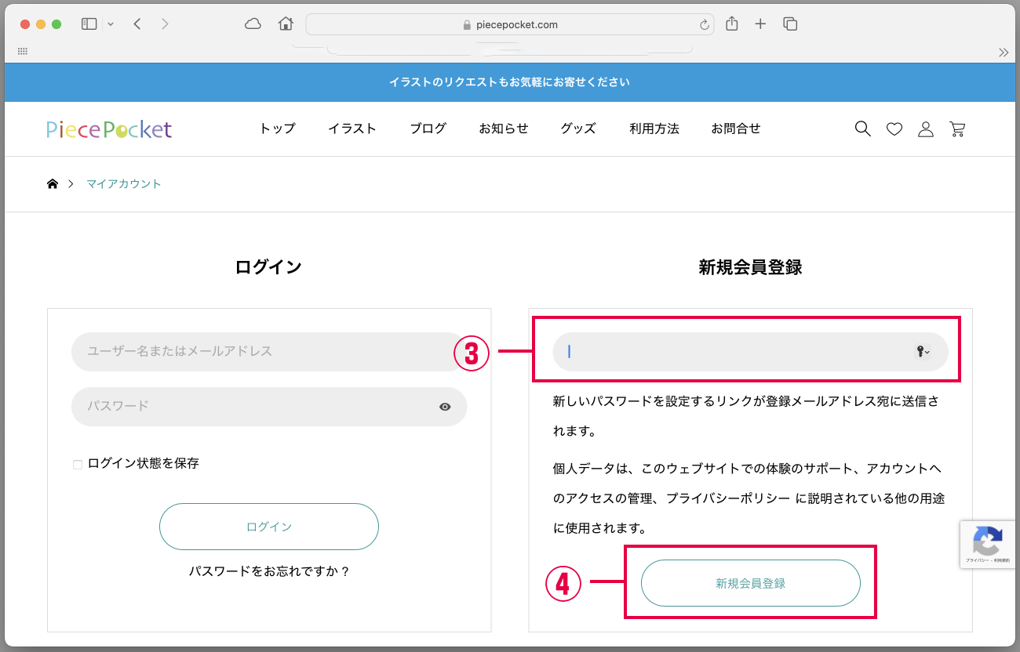Expand the sidebar dropdown chevron
The image size is (1020, 652).
coord(111,24)
